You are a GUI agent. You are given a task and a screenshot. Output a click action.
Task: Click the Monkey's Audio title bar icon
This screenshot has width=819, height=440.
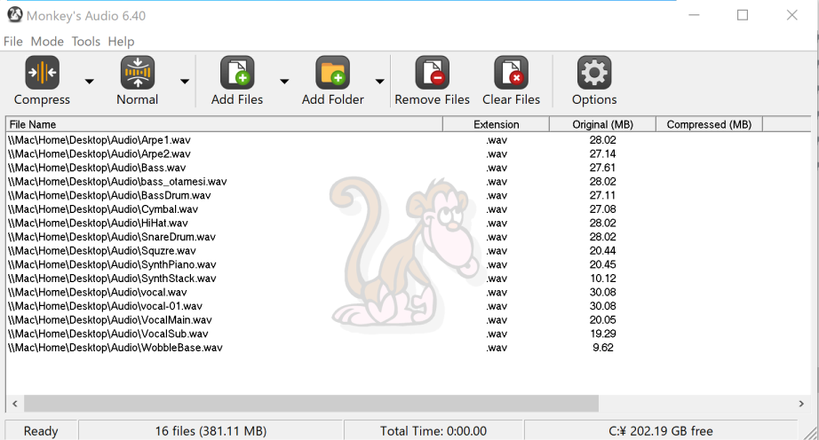pos(14,15)
